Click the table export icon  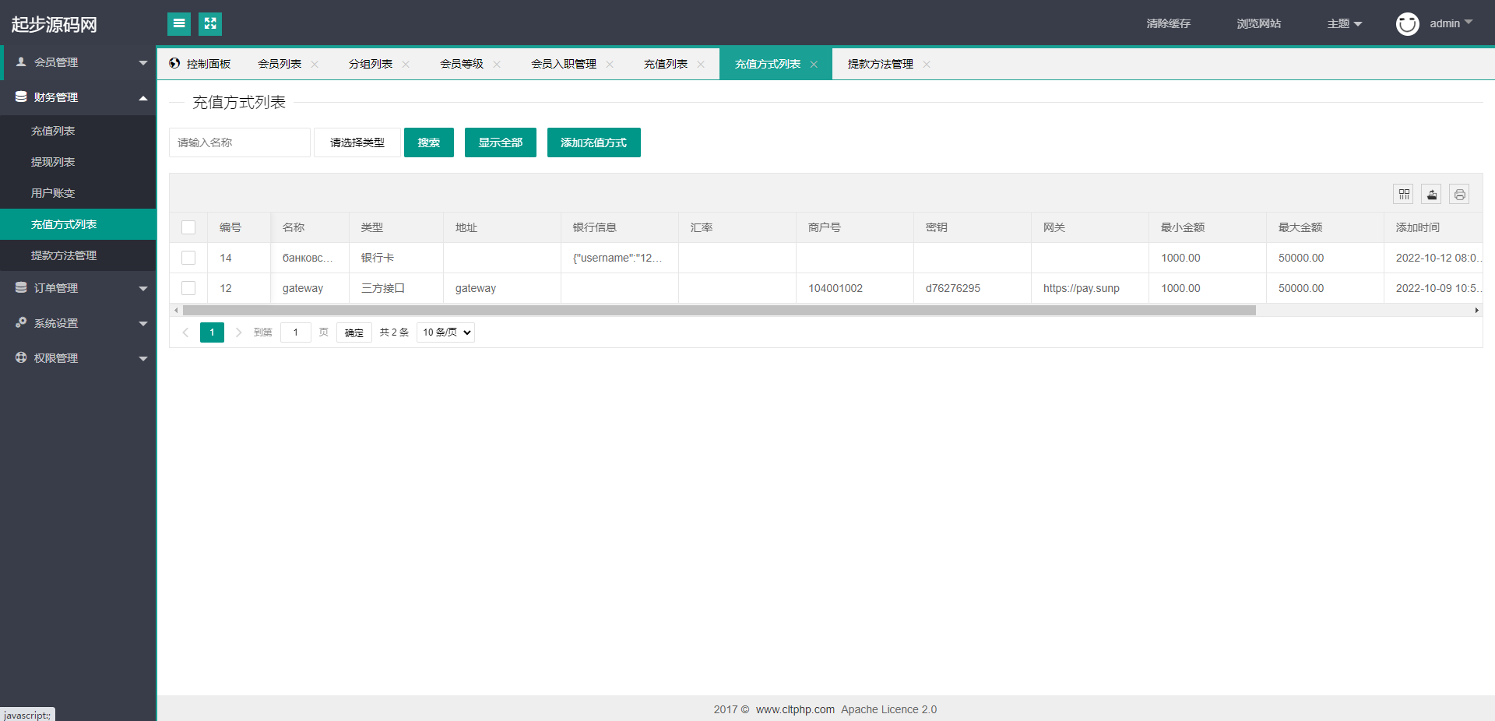click(x=1431, y=194)
